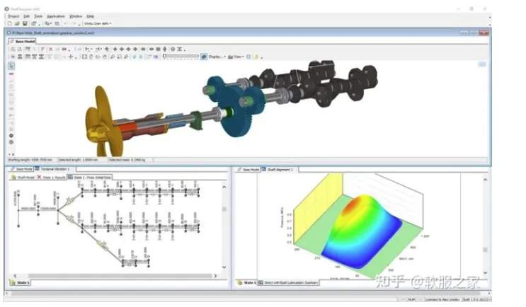Open the Project menu
Image resolution: width=526 pixels, height=307 pixels.
(13, 16)
